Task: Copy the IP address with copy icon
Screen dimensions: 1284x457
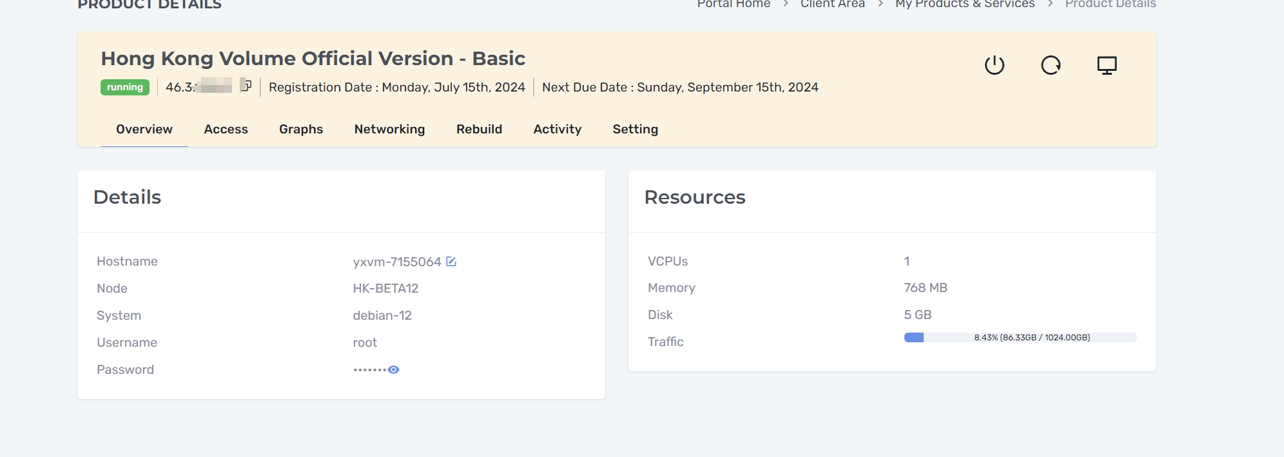Action: click(246, 85)
